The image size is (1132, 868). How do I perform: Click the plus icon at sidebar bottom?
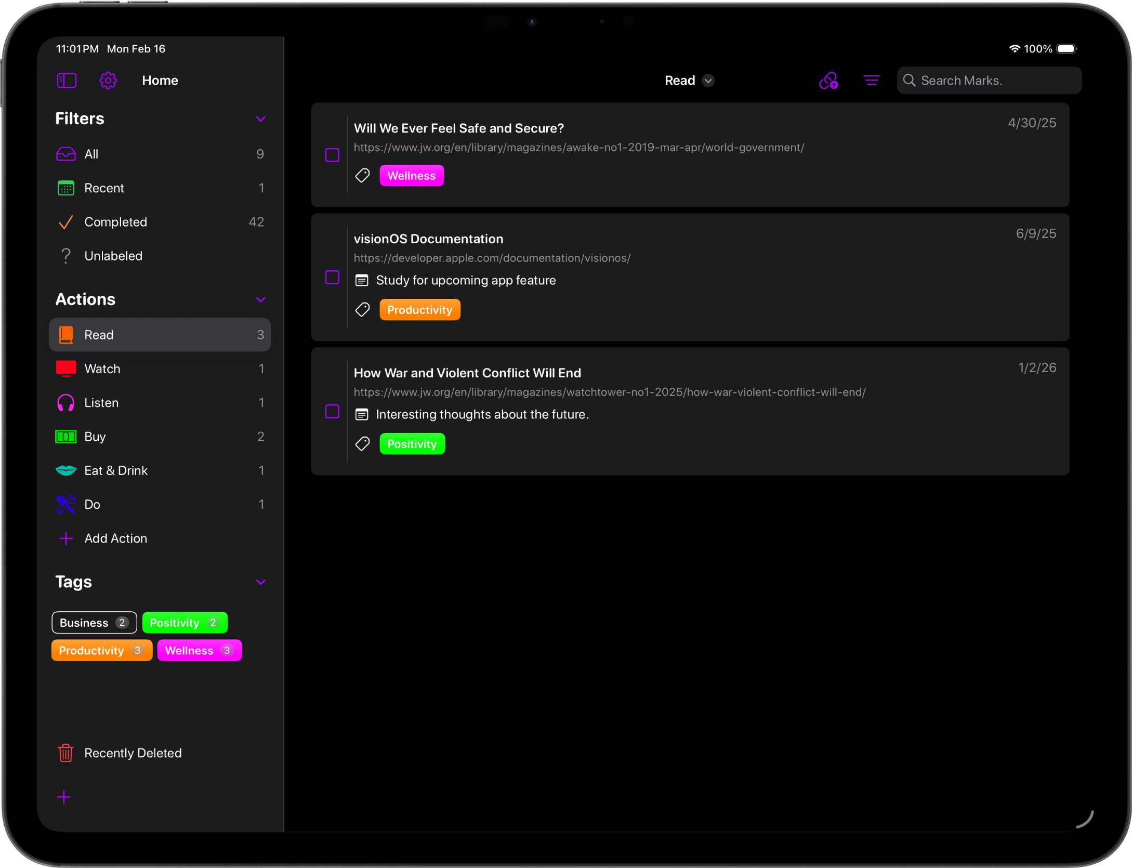64,797
